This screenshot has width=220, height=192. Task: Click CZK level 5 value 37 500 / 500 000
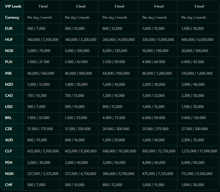pos(194,129)
